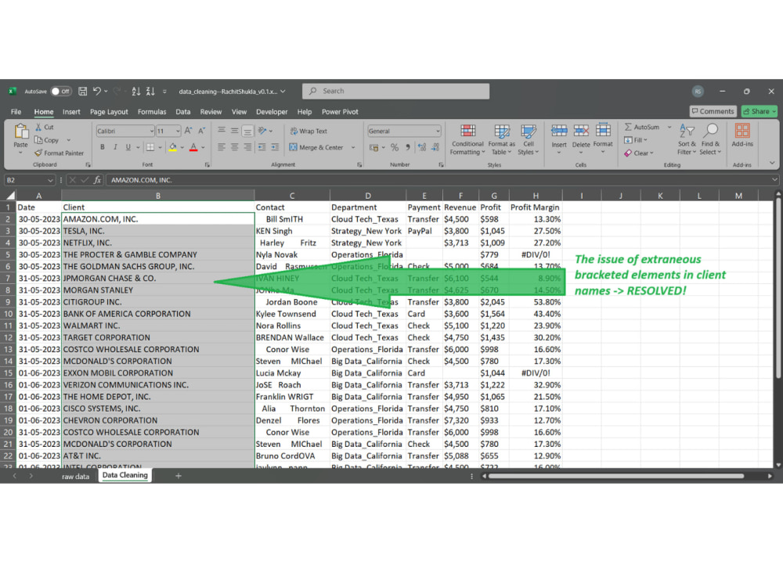Viewport: 783px width, 587px height.
Task: Switch to the Data ribbon tab
Action: pyautogui.click(x=182, y=112)
